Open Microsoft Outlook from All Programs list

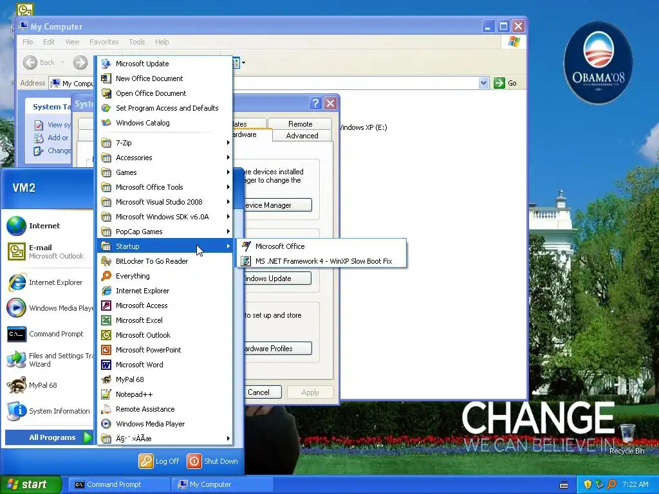pos(165,334)
